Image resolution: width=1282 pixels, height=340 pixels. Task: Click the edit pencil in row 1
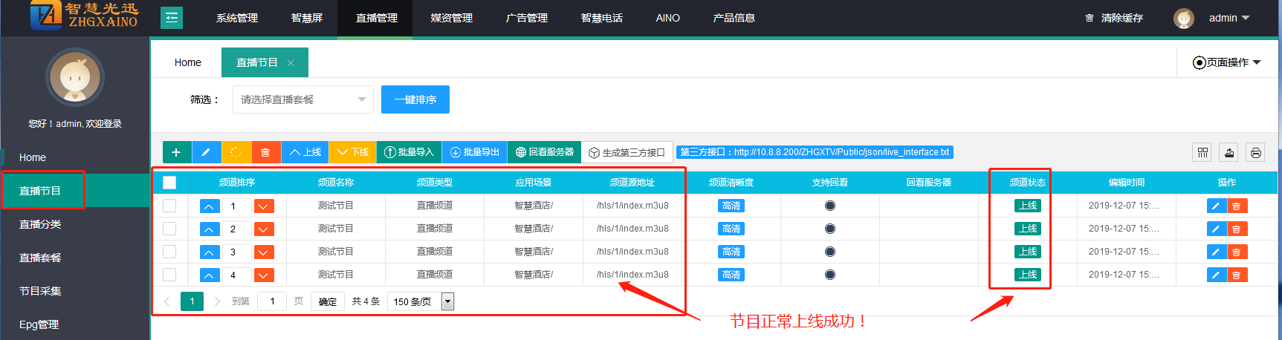coord(1216,206)
